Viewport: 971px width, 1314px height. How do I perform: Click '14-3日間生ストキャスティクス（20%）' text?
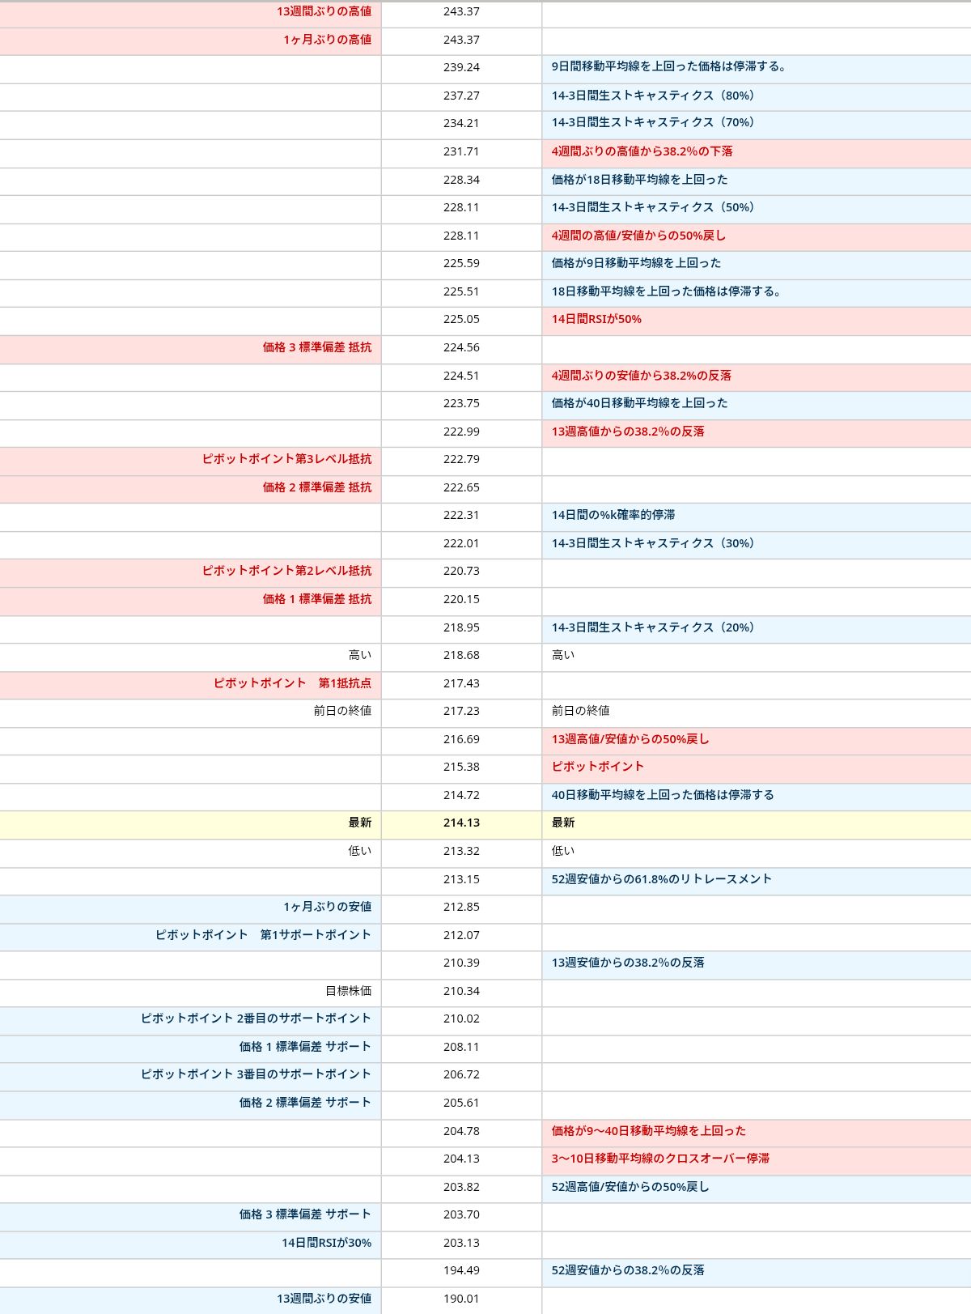pos(655,627)
